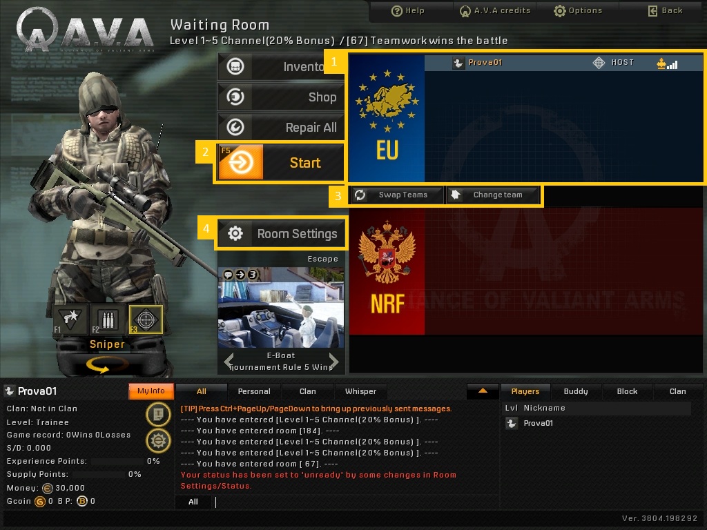Expand chat with the orange up arrow
This screenshot has height=530, width=707.
click(483, 391)
